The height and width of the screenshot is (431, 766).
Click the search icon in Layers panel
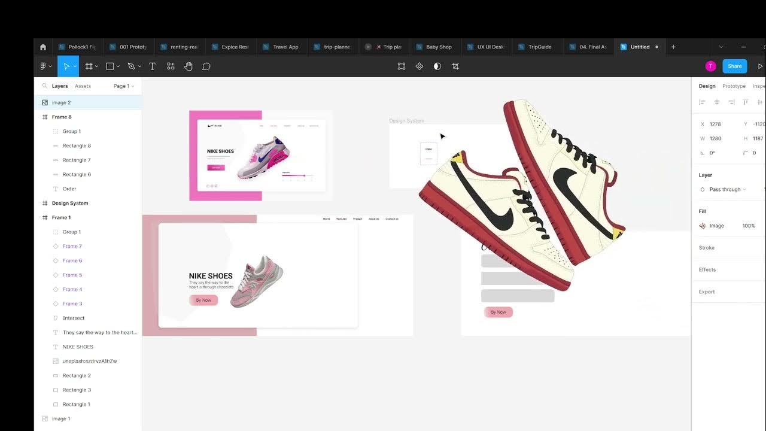[x=44, y=86]
